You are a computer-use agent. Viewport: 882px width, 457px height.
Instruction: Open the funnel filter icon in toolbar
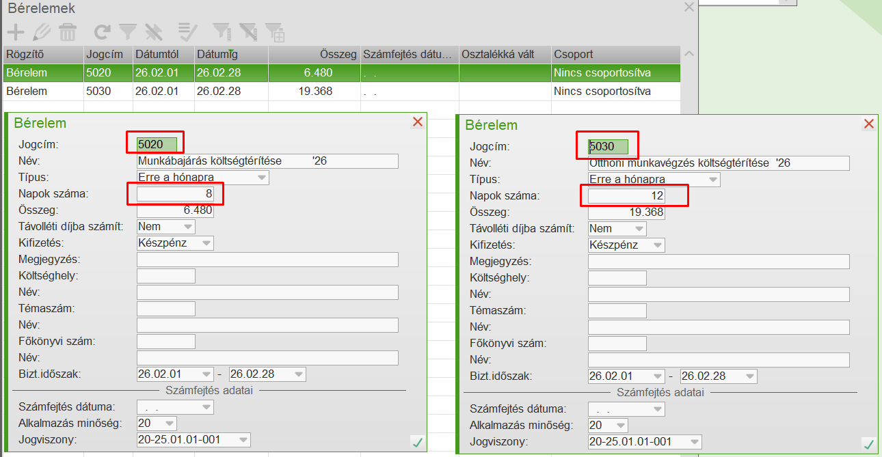[x=128, y=31]
